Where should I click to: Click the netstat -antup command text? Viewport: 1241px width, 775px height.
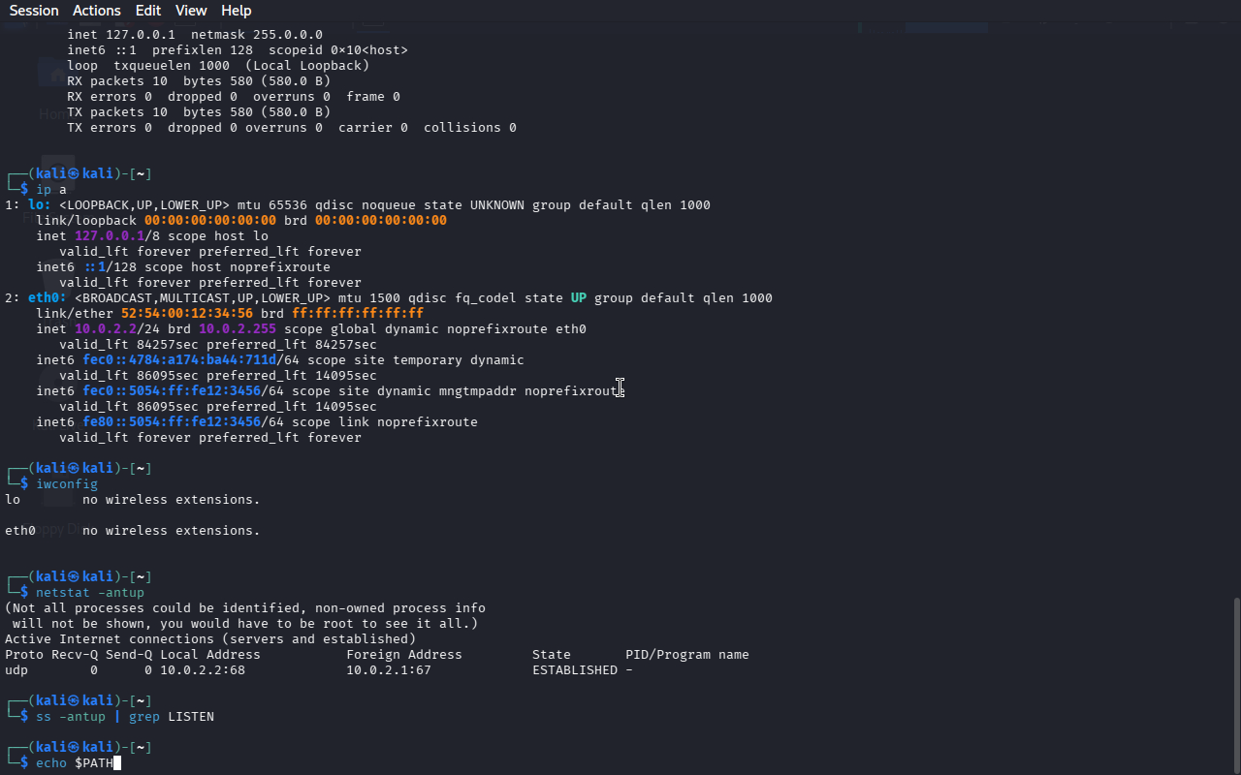[x=90, y=593]
